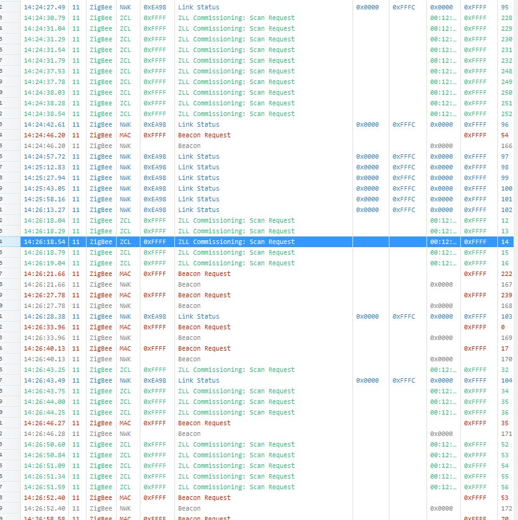This screenshot has width=518, height=520.
Task: Select sequence number 56 cell
Action: pyautogui.click(x=506, y=487)
